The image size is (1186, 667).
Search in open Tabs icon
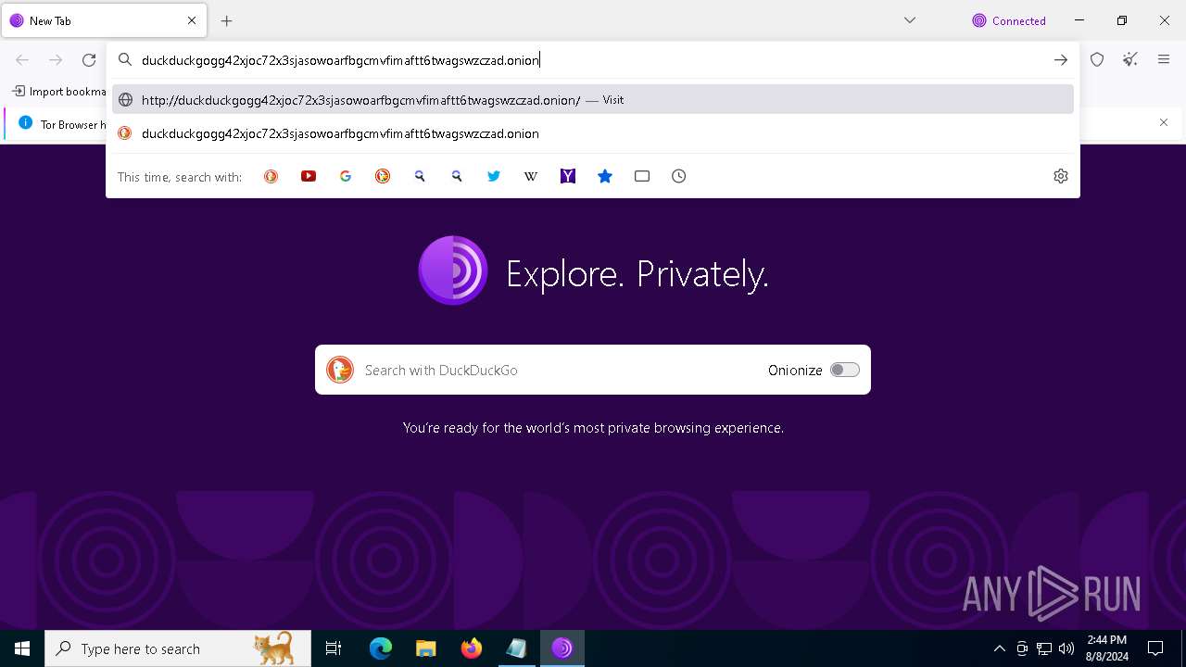tap(642, 176)
